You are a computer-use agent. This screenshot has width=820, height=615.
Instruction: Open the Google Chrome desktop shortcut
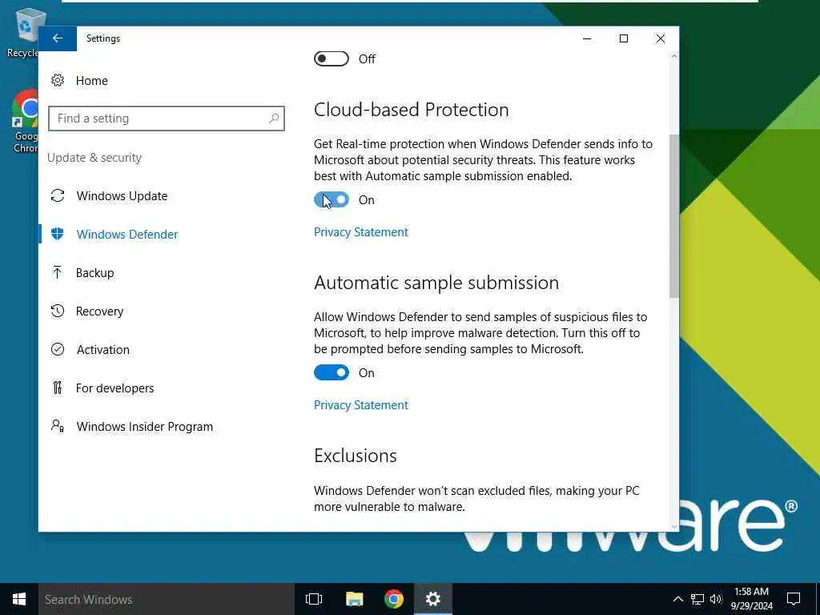[x=25, y=122]
